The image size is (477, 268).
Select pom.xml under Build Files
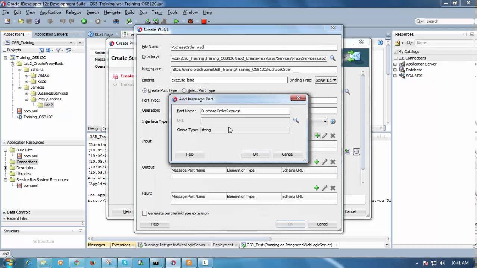point(30,156)
